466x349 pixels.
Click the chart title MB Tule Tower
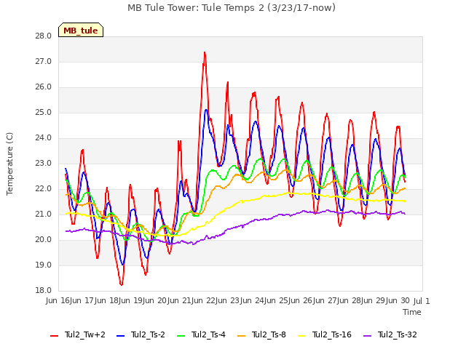coord(232,8)
